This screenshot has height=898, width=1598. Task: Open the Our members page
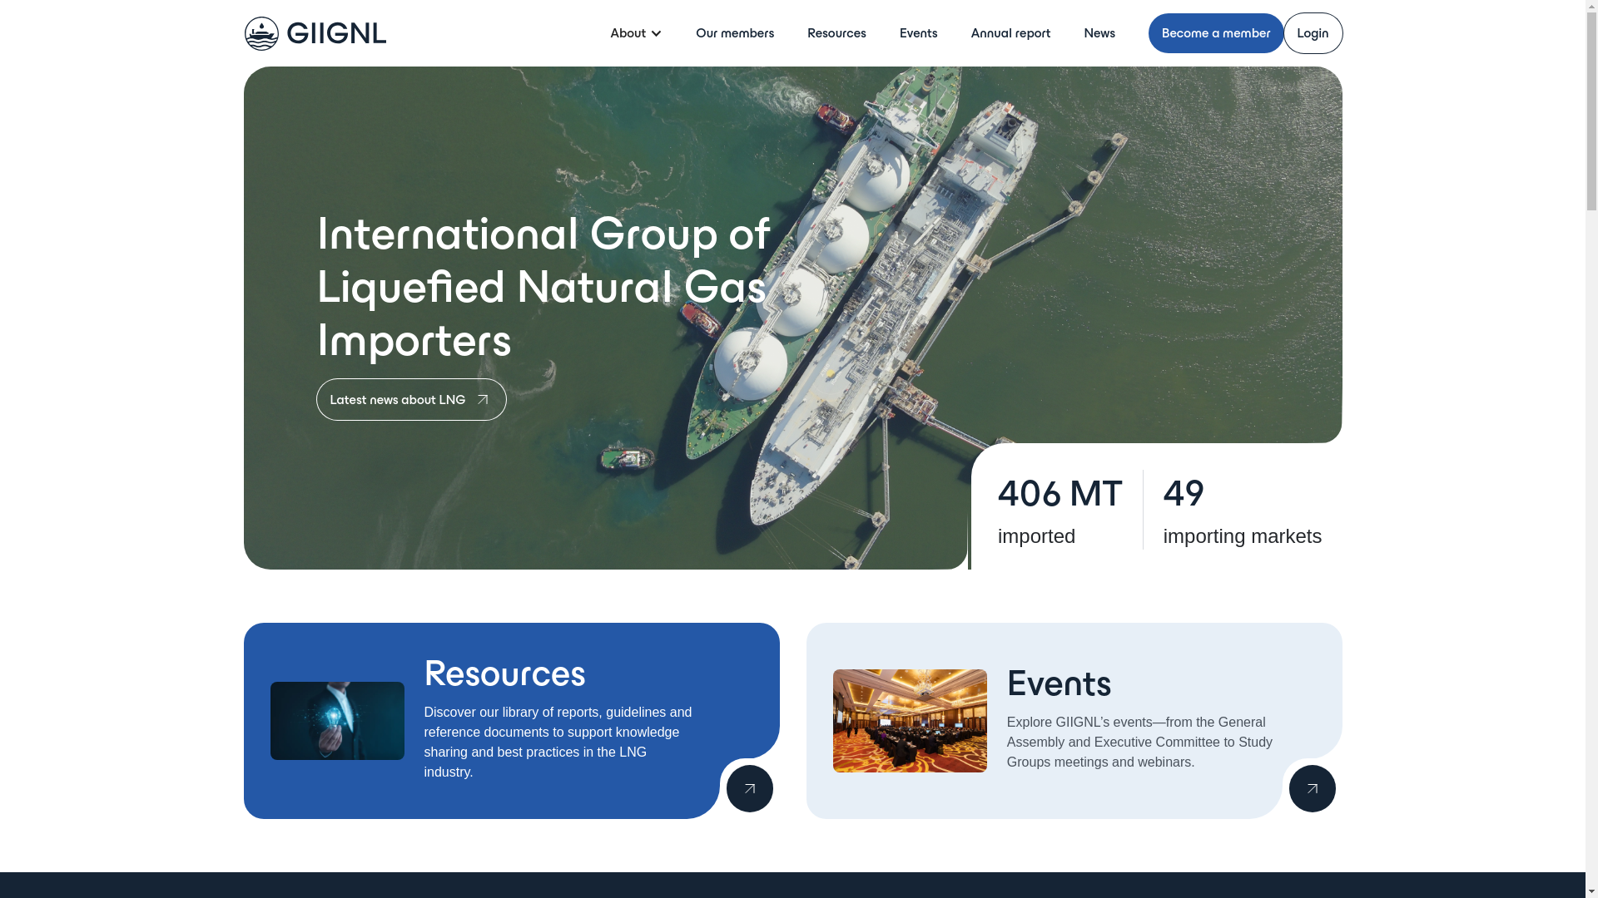click(x=735, y=33)
